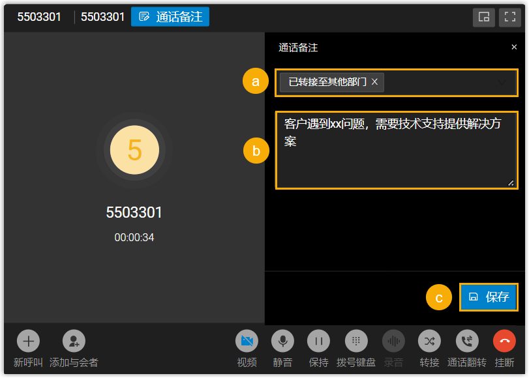Open the dial keypad
The height and width of the screenshot is (378, 529).
[355, 341]
